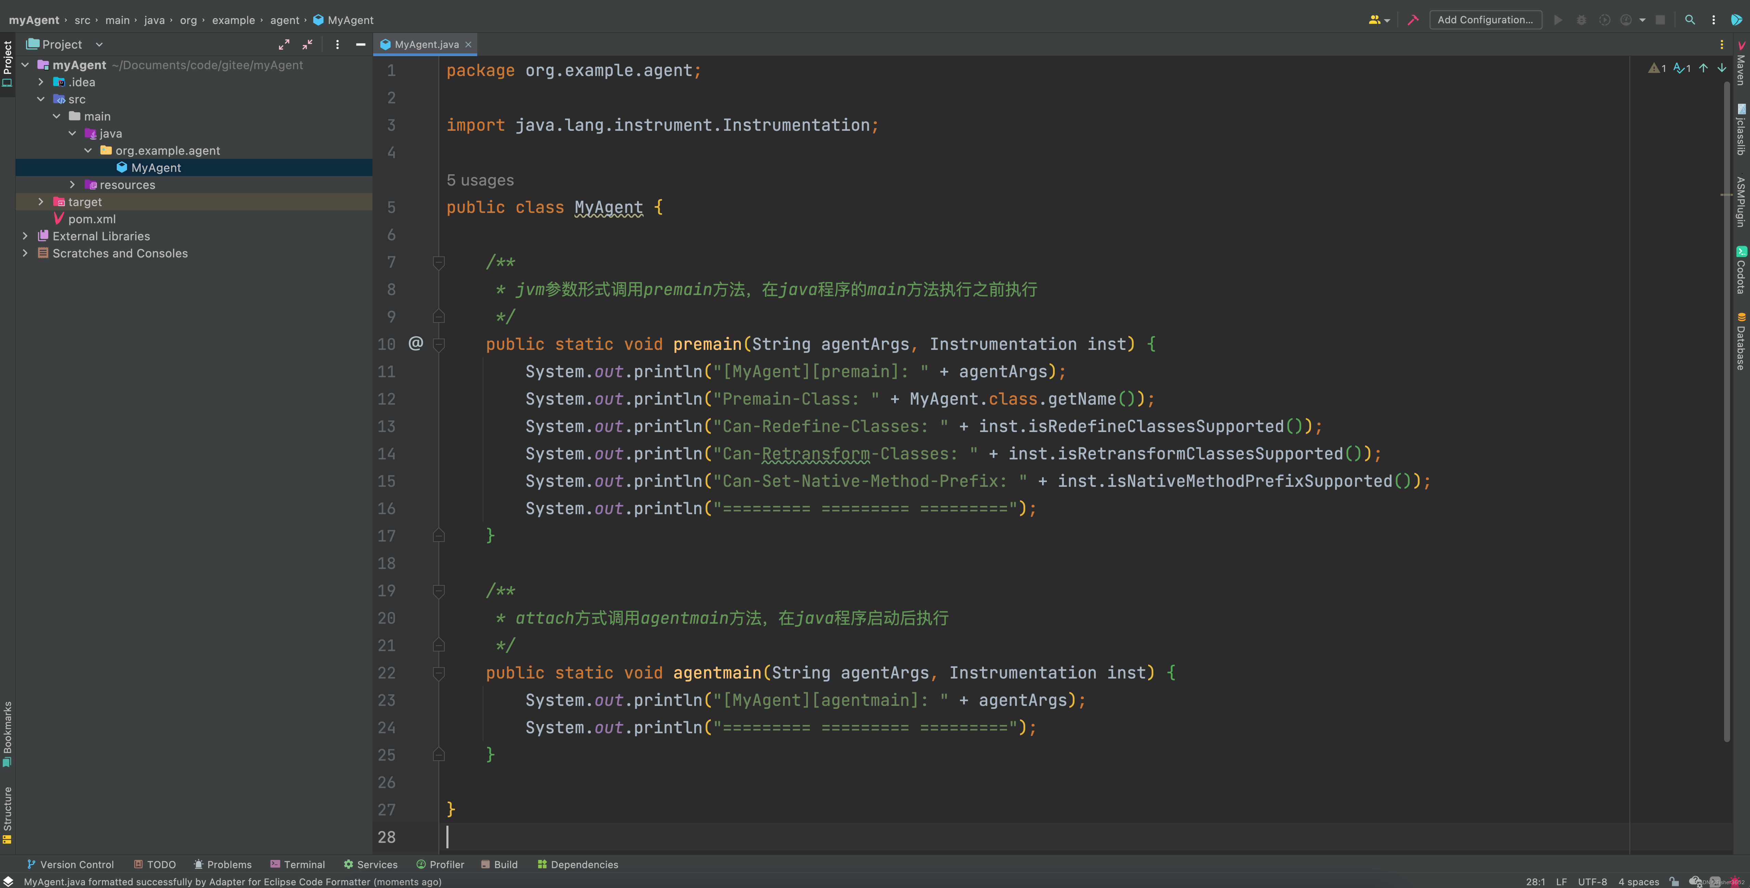Click the Run play button
Viewport: 1750px width, 888px height.
(x=1558, y=20)
